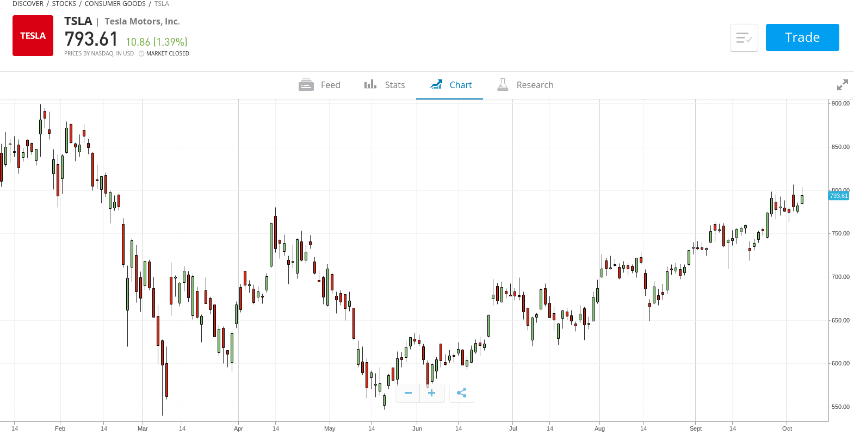Click the 793.61 price label on axis
The image size is (854, 435).
[839, 196]
